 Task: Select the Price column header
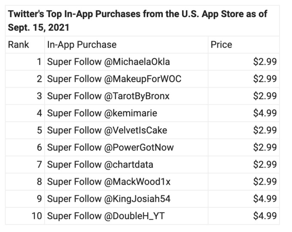221,45
